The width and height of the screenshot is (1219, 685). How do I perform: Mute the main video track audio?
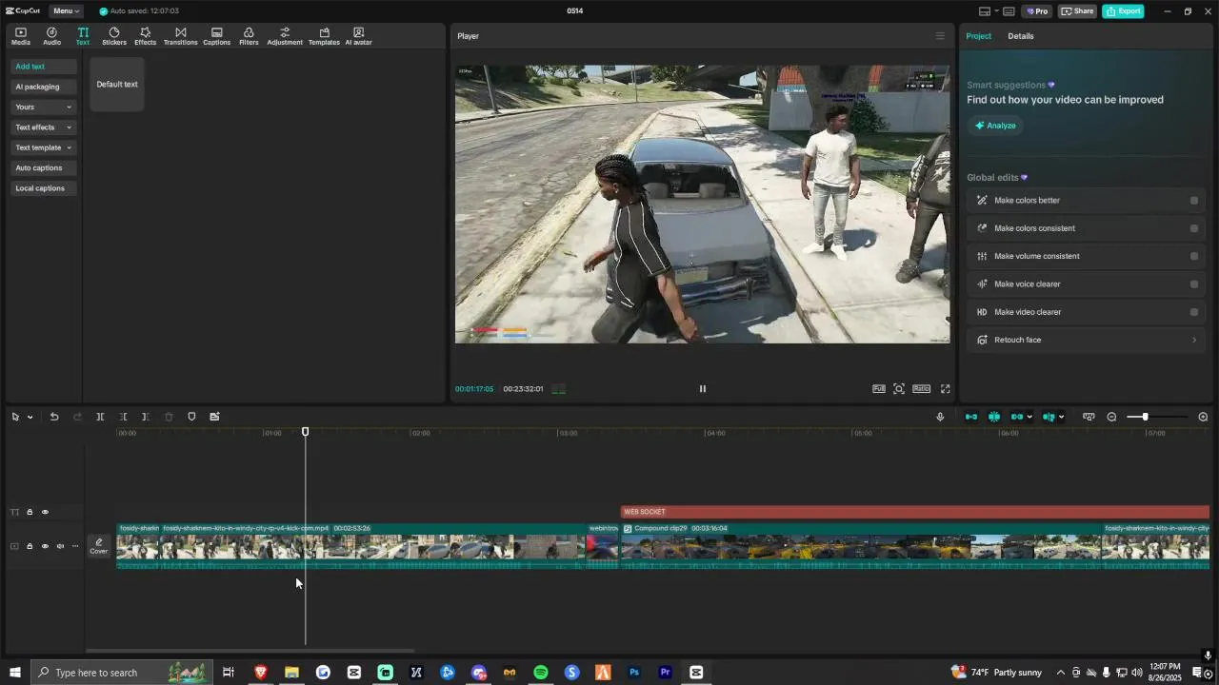tap(60, 546)
